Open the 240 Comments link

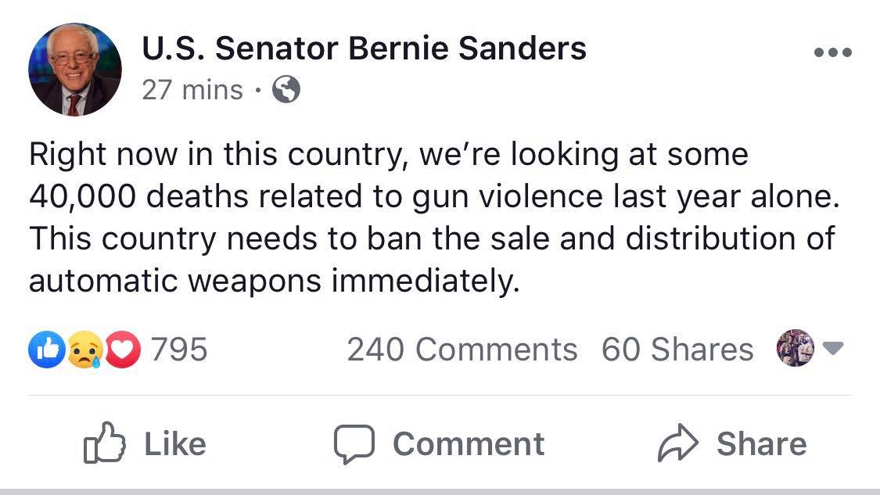click(462, 350)
